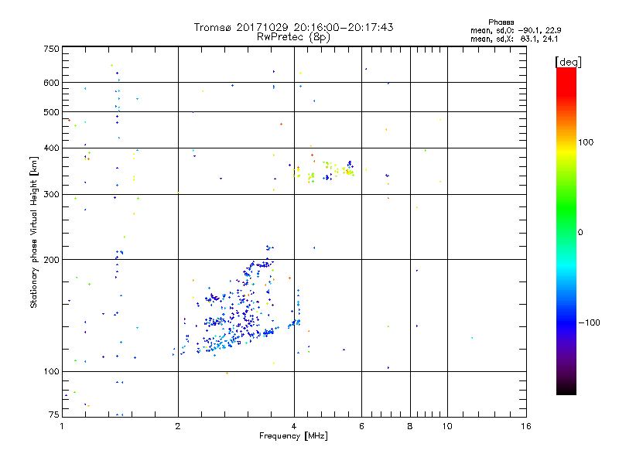Click the x-axis tick label '8'
Image resolution: width=619 pixels, height=464 pixels.
click(410, 426)
